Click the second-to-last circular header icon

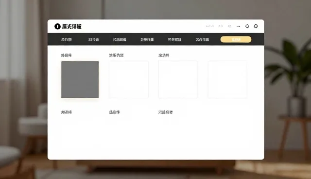click(247, 26)
